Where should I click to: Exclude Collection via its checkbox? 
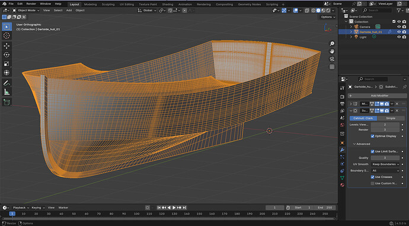tap(394, 22)
